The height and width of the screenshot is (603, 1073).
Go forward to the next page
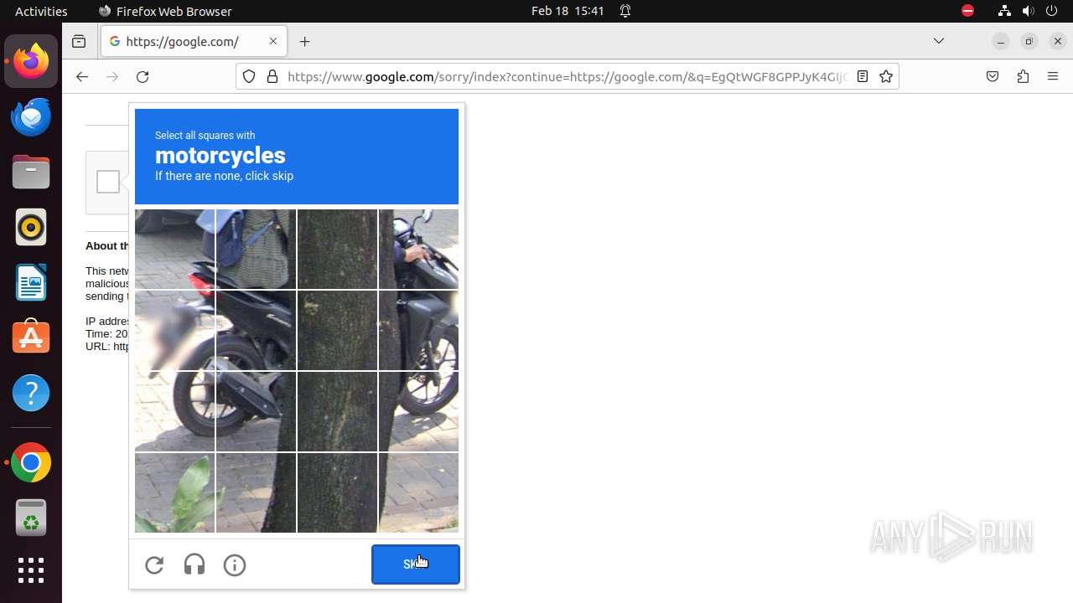112,76
